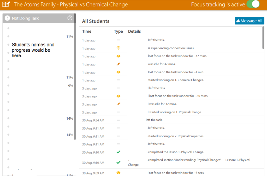Click green checkmark for completed lesson 1. Physical Change

118,152
